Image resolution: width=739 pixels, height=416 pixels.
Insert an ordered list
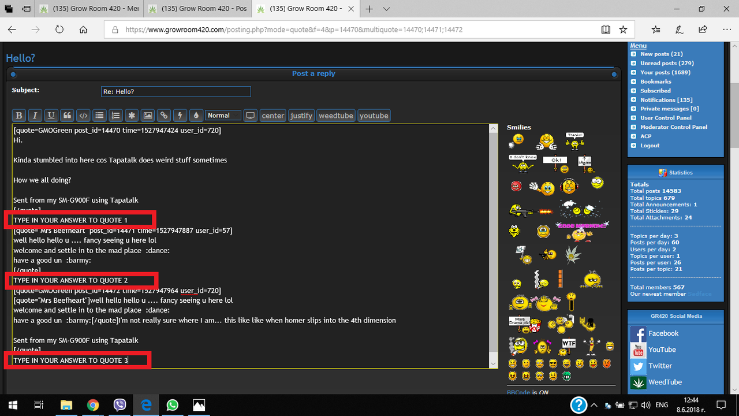coord(115,115)
